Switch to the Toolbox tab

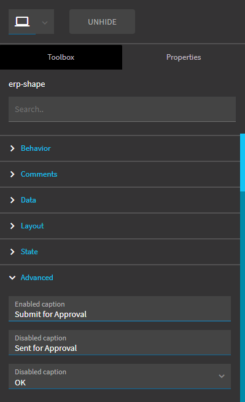[61, 57]
